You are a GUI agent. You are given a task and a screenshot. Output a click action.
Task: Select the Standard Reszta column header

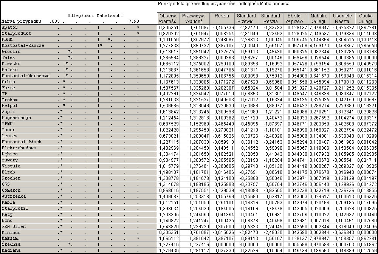click(271, 19)
